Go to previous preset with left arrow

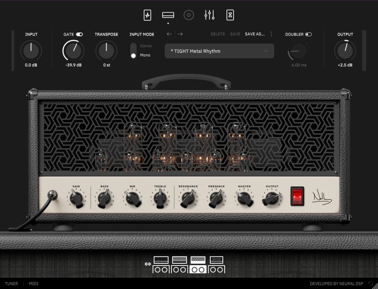169,34
